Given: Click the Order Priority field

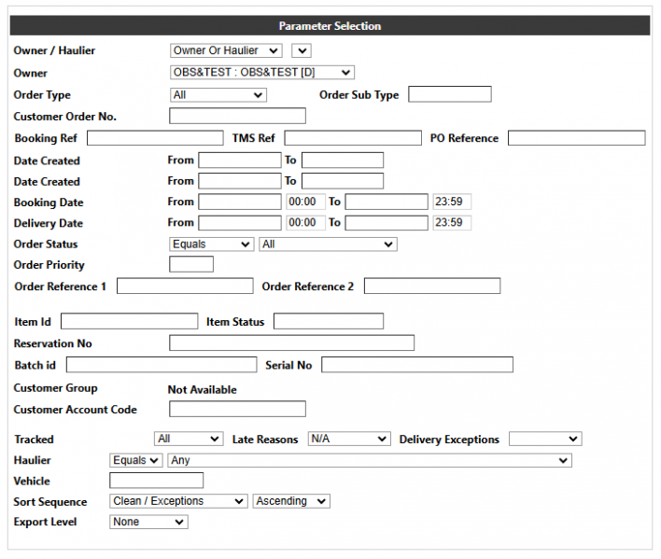Looking at the screenshot, I should point(191,264).
